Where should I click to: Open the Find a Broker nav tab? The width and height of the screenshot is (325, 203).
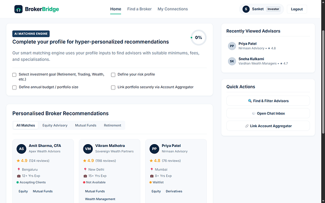click(x=139, y=9)
